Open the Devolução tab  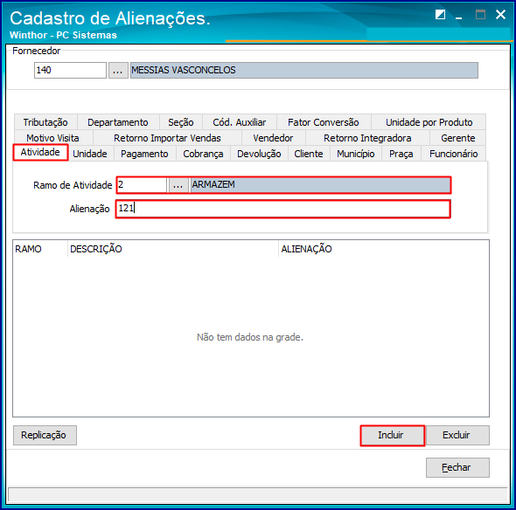(x=259, y=154)
